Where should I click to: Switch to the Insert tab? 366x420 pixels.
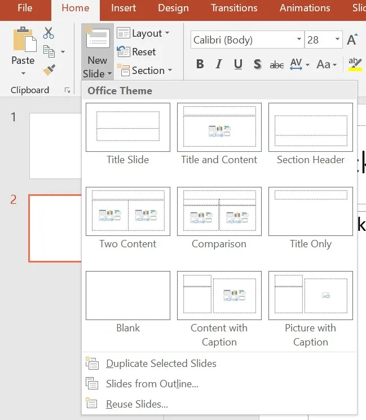124,8
